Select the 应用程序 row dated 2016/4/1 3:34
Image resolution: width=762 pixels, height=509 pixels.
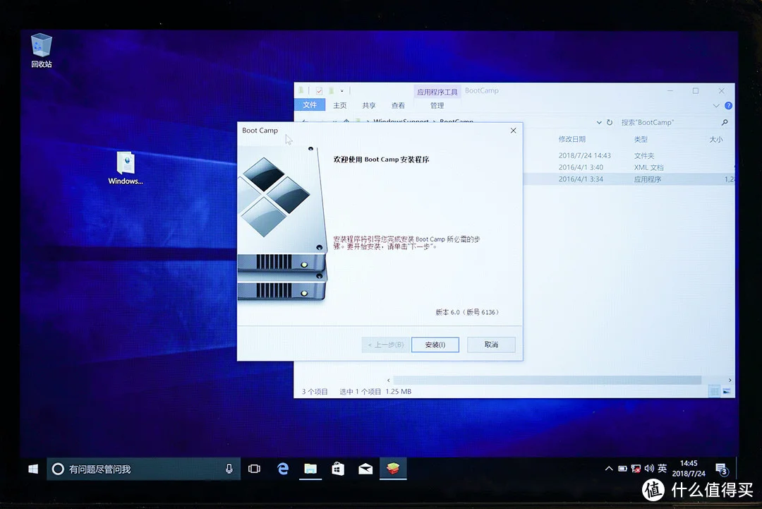coord(629,179)
